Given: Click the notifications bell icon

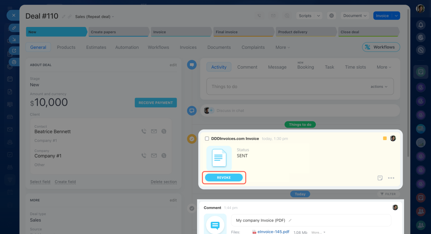Looking at the screenshot, I should (x=421, y=25).
